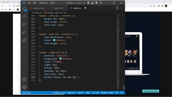Click the incorrect password message in browser
The height and width of the screenshot is (97, 172).
tap(150, 91)
